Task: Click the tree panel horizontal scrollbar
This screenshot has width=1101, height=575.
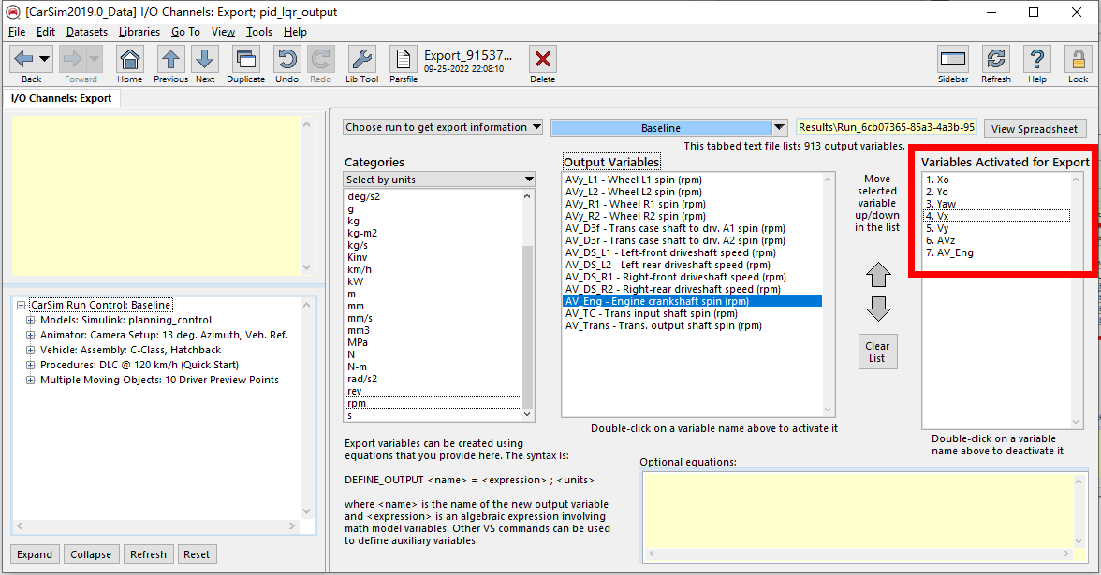Action: point(155,525)
